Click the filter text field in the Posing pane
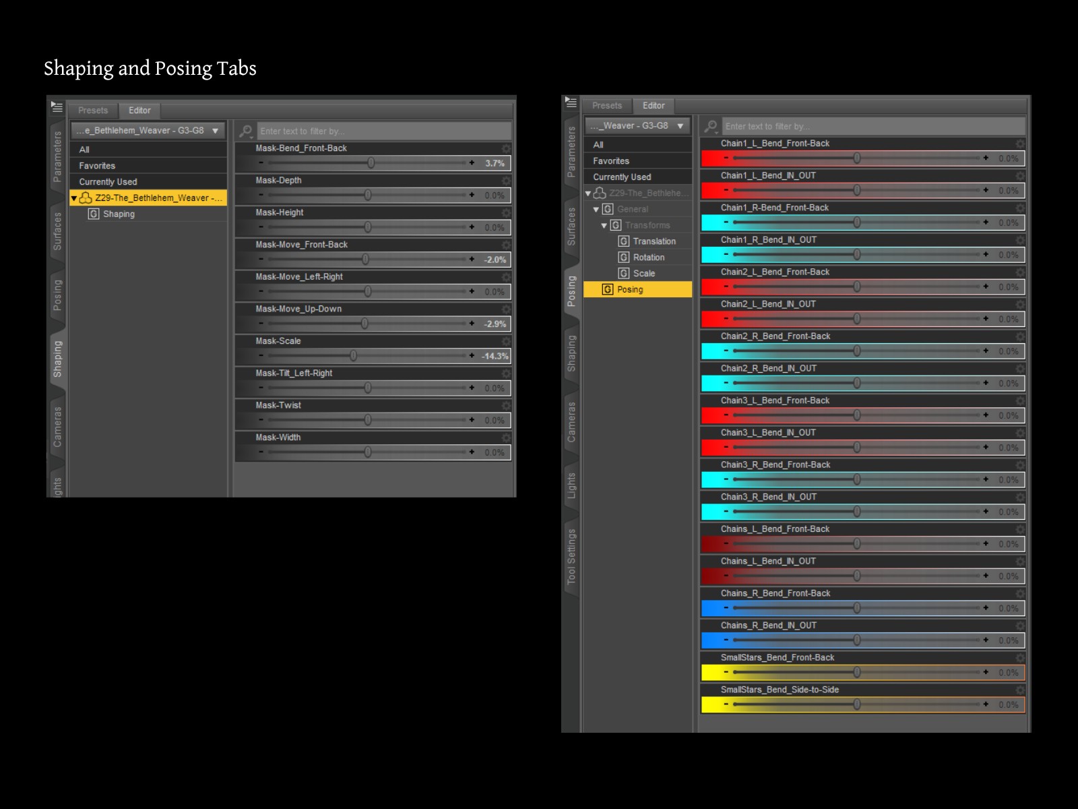 tap(873, 126)
